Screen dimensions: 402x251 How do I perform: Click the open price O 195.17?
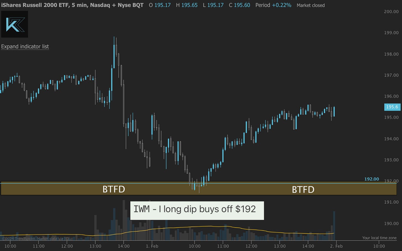pos(160,5)
